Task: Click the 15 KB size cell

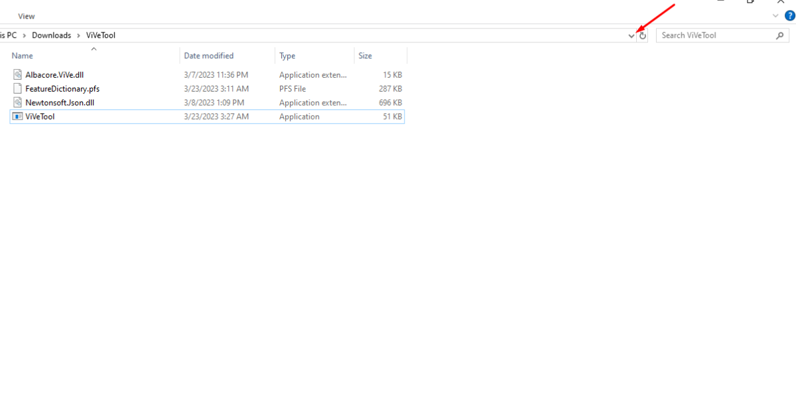Action: pos(393,75)
